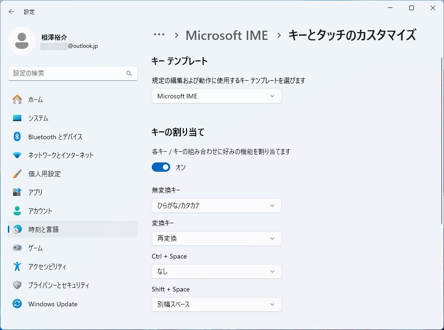Open ネットワークとインターネット settings
This screenshot has height=330, width=444.
[x=73, y=155]
